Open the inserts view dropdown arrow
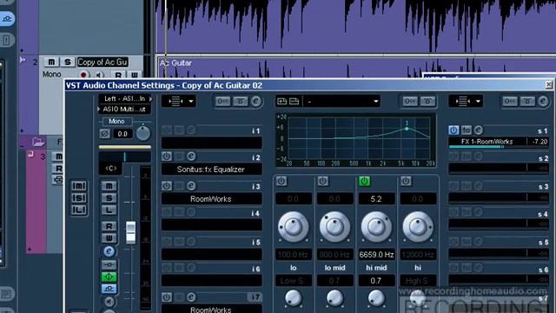Screen dimensions: 556x313 [x=191, y=102]
